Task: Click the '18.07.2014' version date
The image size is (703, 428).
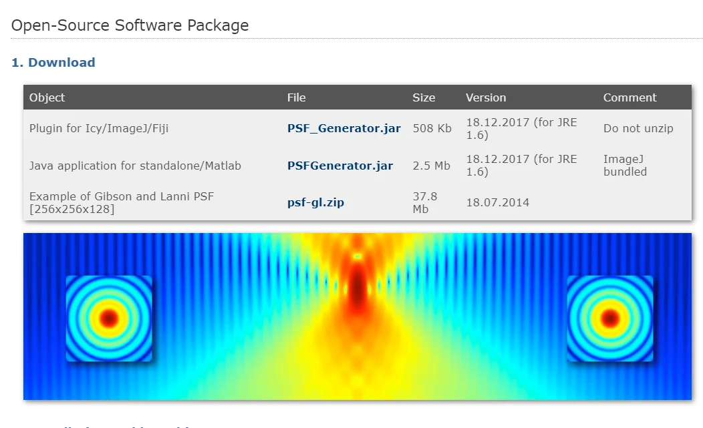Action: [498, 202]
